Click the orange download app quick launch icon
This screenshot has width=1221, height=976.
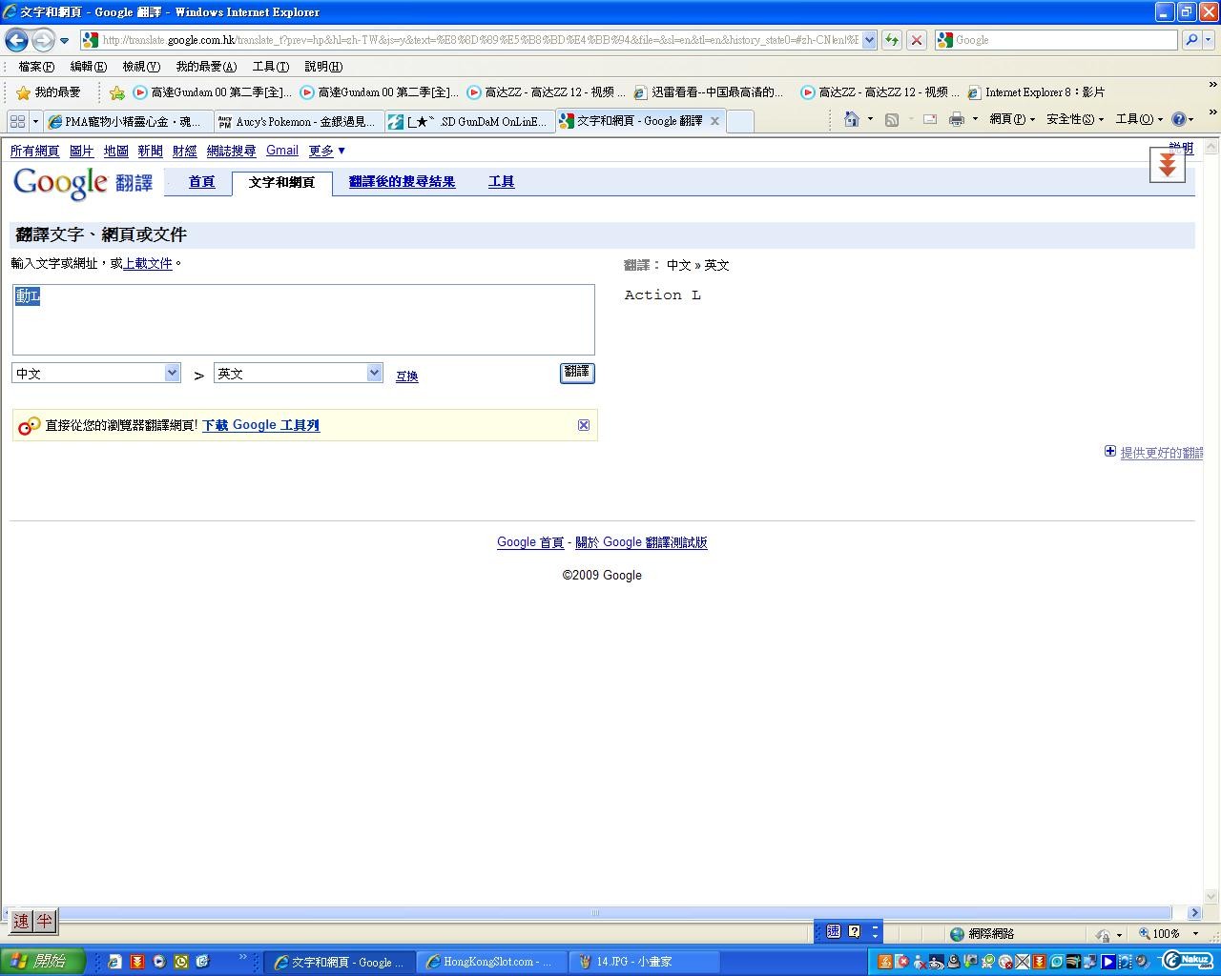coord(136,962)
